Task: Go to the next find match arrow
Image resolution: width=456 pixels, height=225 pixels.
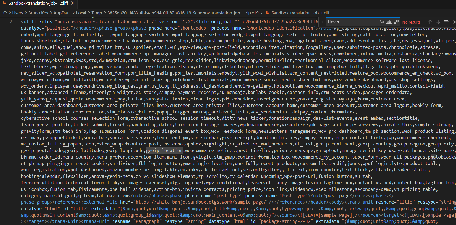Action: [438, 22]
